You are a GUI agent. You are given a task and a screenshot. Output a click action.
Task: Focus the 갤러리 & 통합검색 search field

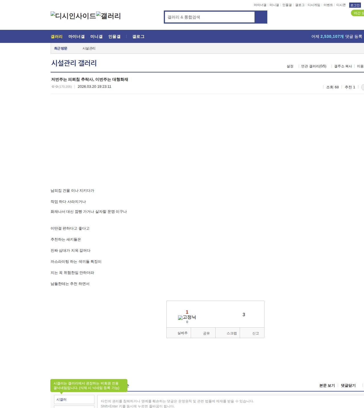210,17
